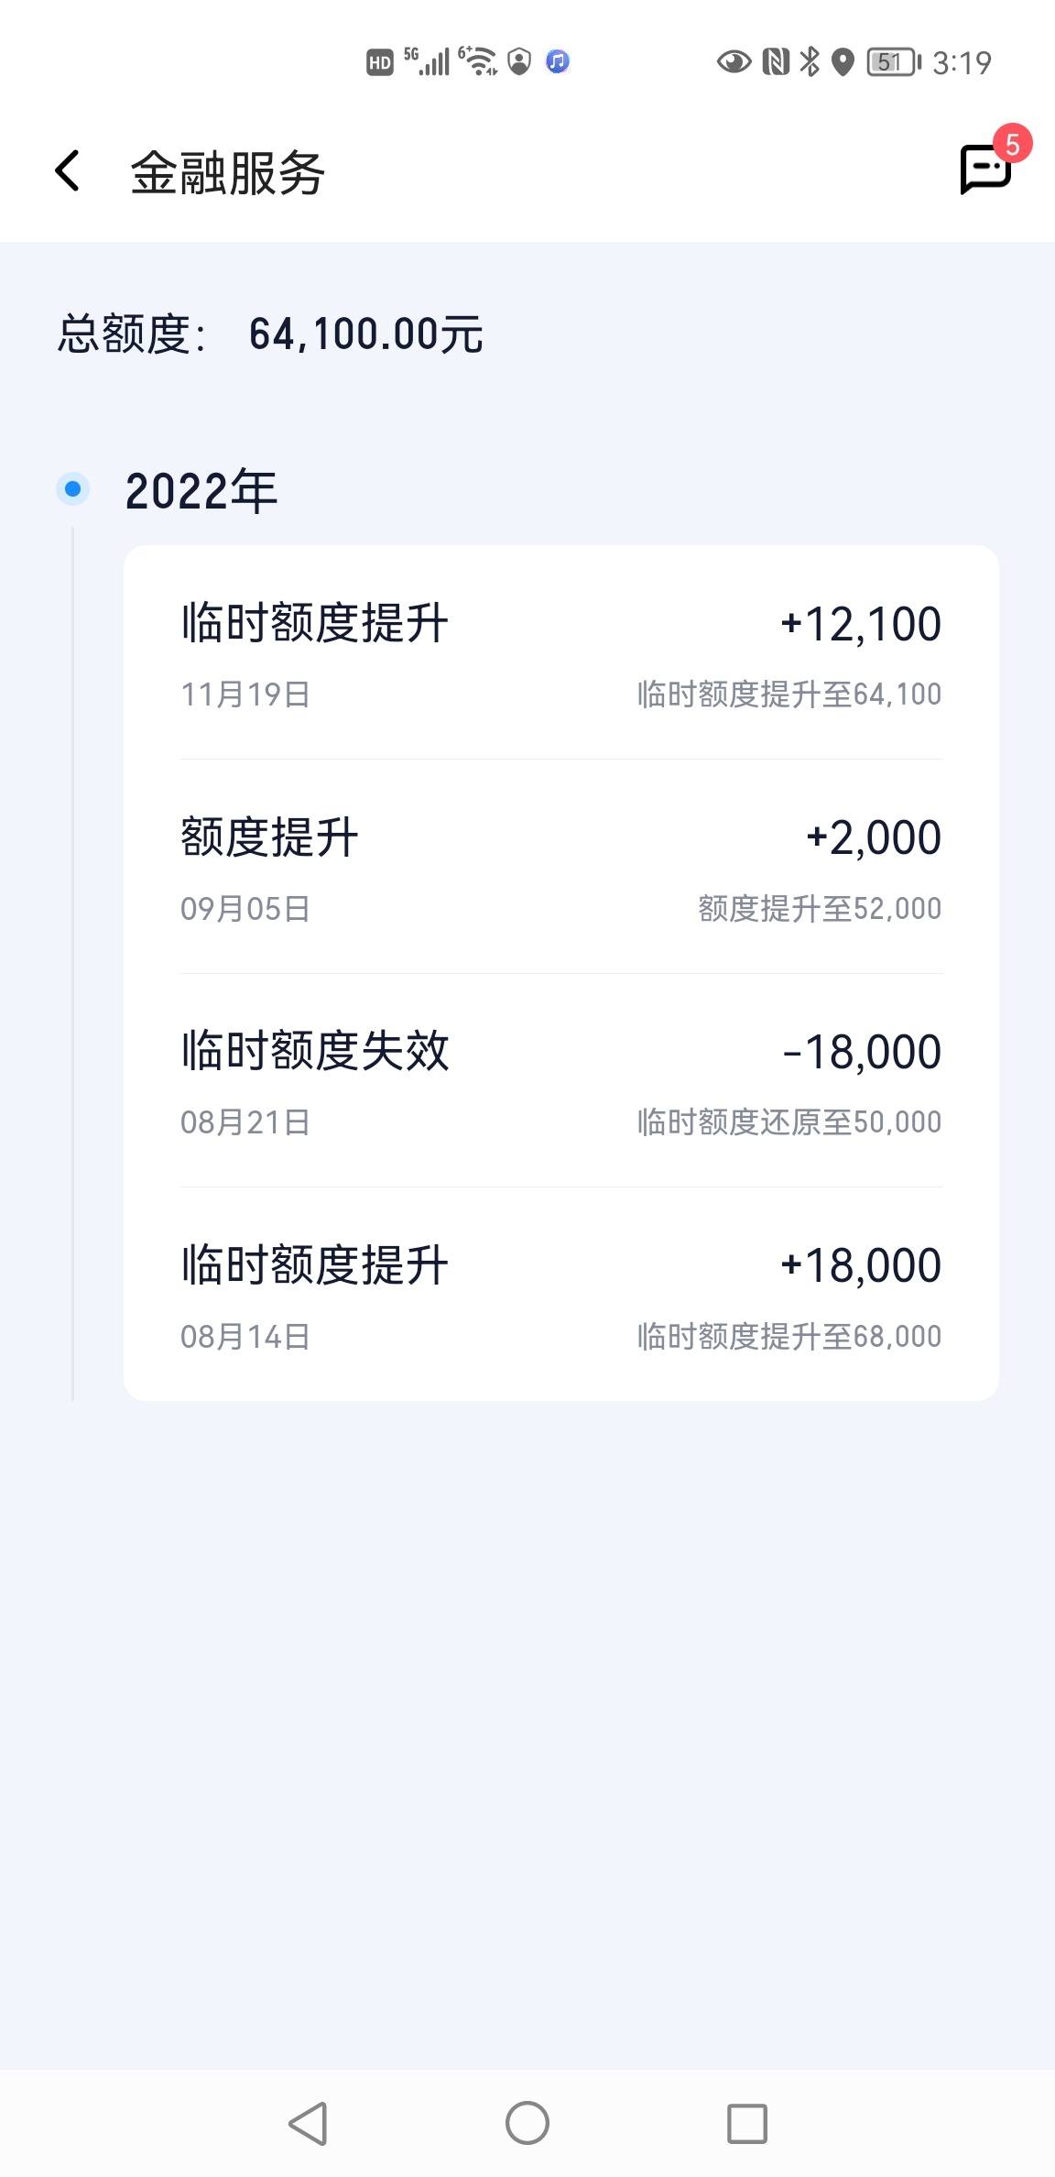Tap the Bluetooth icon in status bar
The width and height of the screenshot is (1055, 2177).
tap(810, 61)
